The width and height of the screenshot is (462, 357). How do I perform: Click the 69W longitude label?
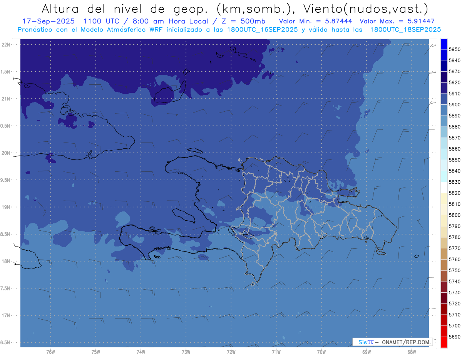tap(367, 352)
